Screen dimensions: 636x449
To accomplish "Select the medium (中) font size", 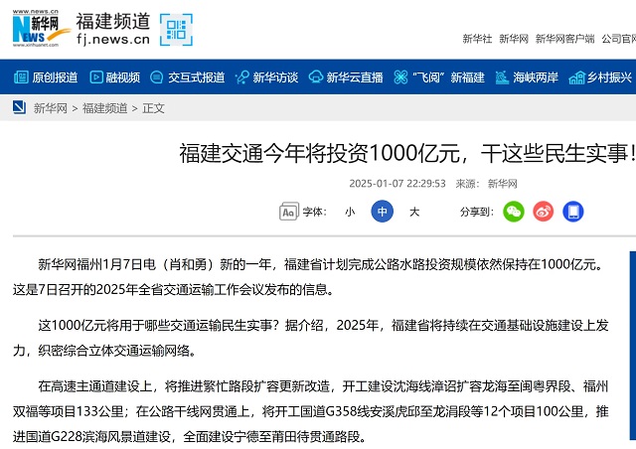I will tap(382, 212).
